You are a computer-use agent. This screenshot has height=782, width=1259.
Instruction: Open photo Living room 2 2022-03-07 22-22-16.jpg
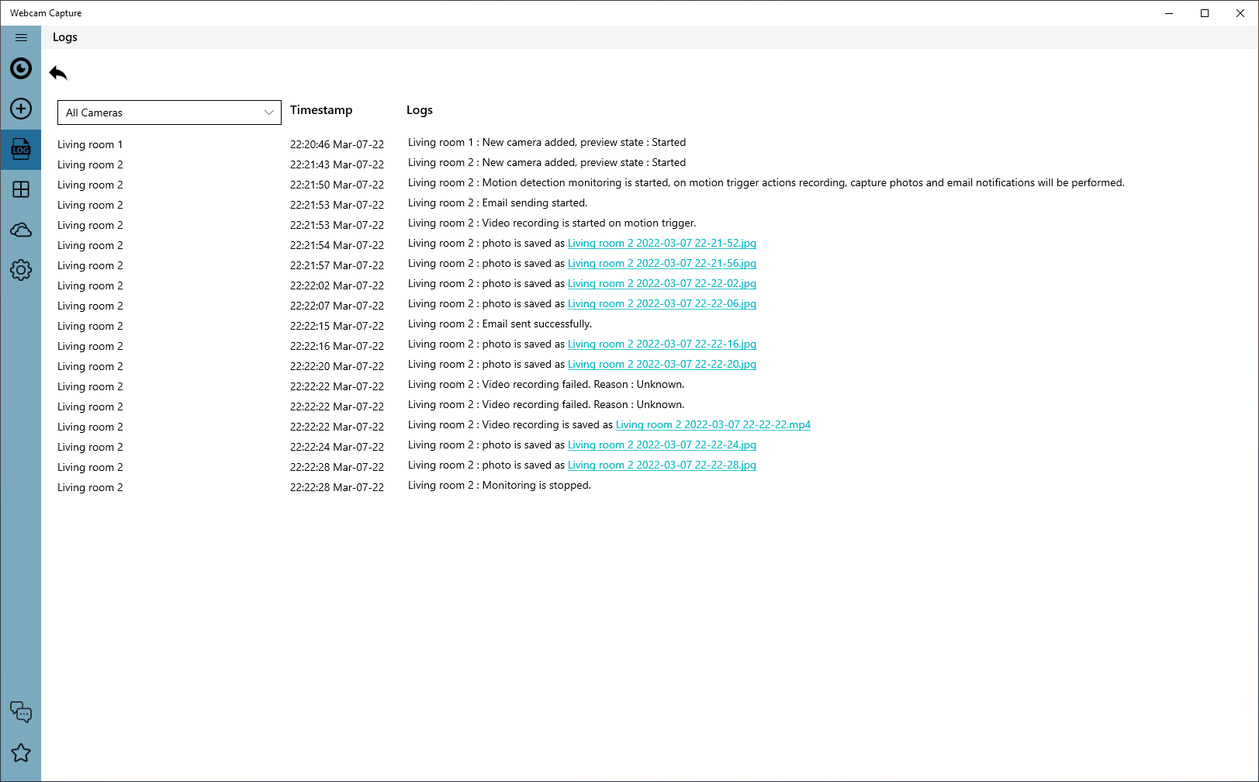pyautogui.click(x=662, y=344)
